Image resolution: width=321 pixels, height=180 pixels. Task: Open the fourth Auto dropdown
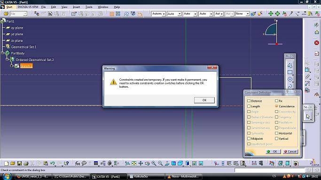[x=205, y=14]
